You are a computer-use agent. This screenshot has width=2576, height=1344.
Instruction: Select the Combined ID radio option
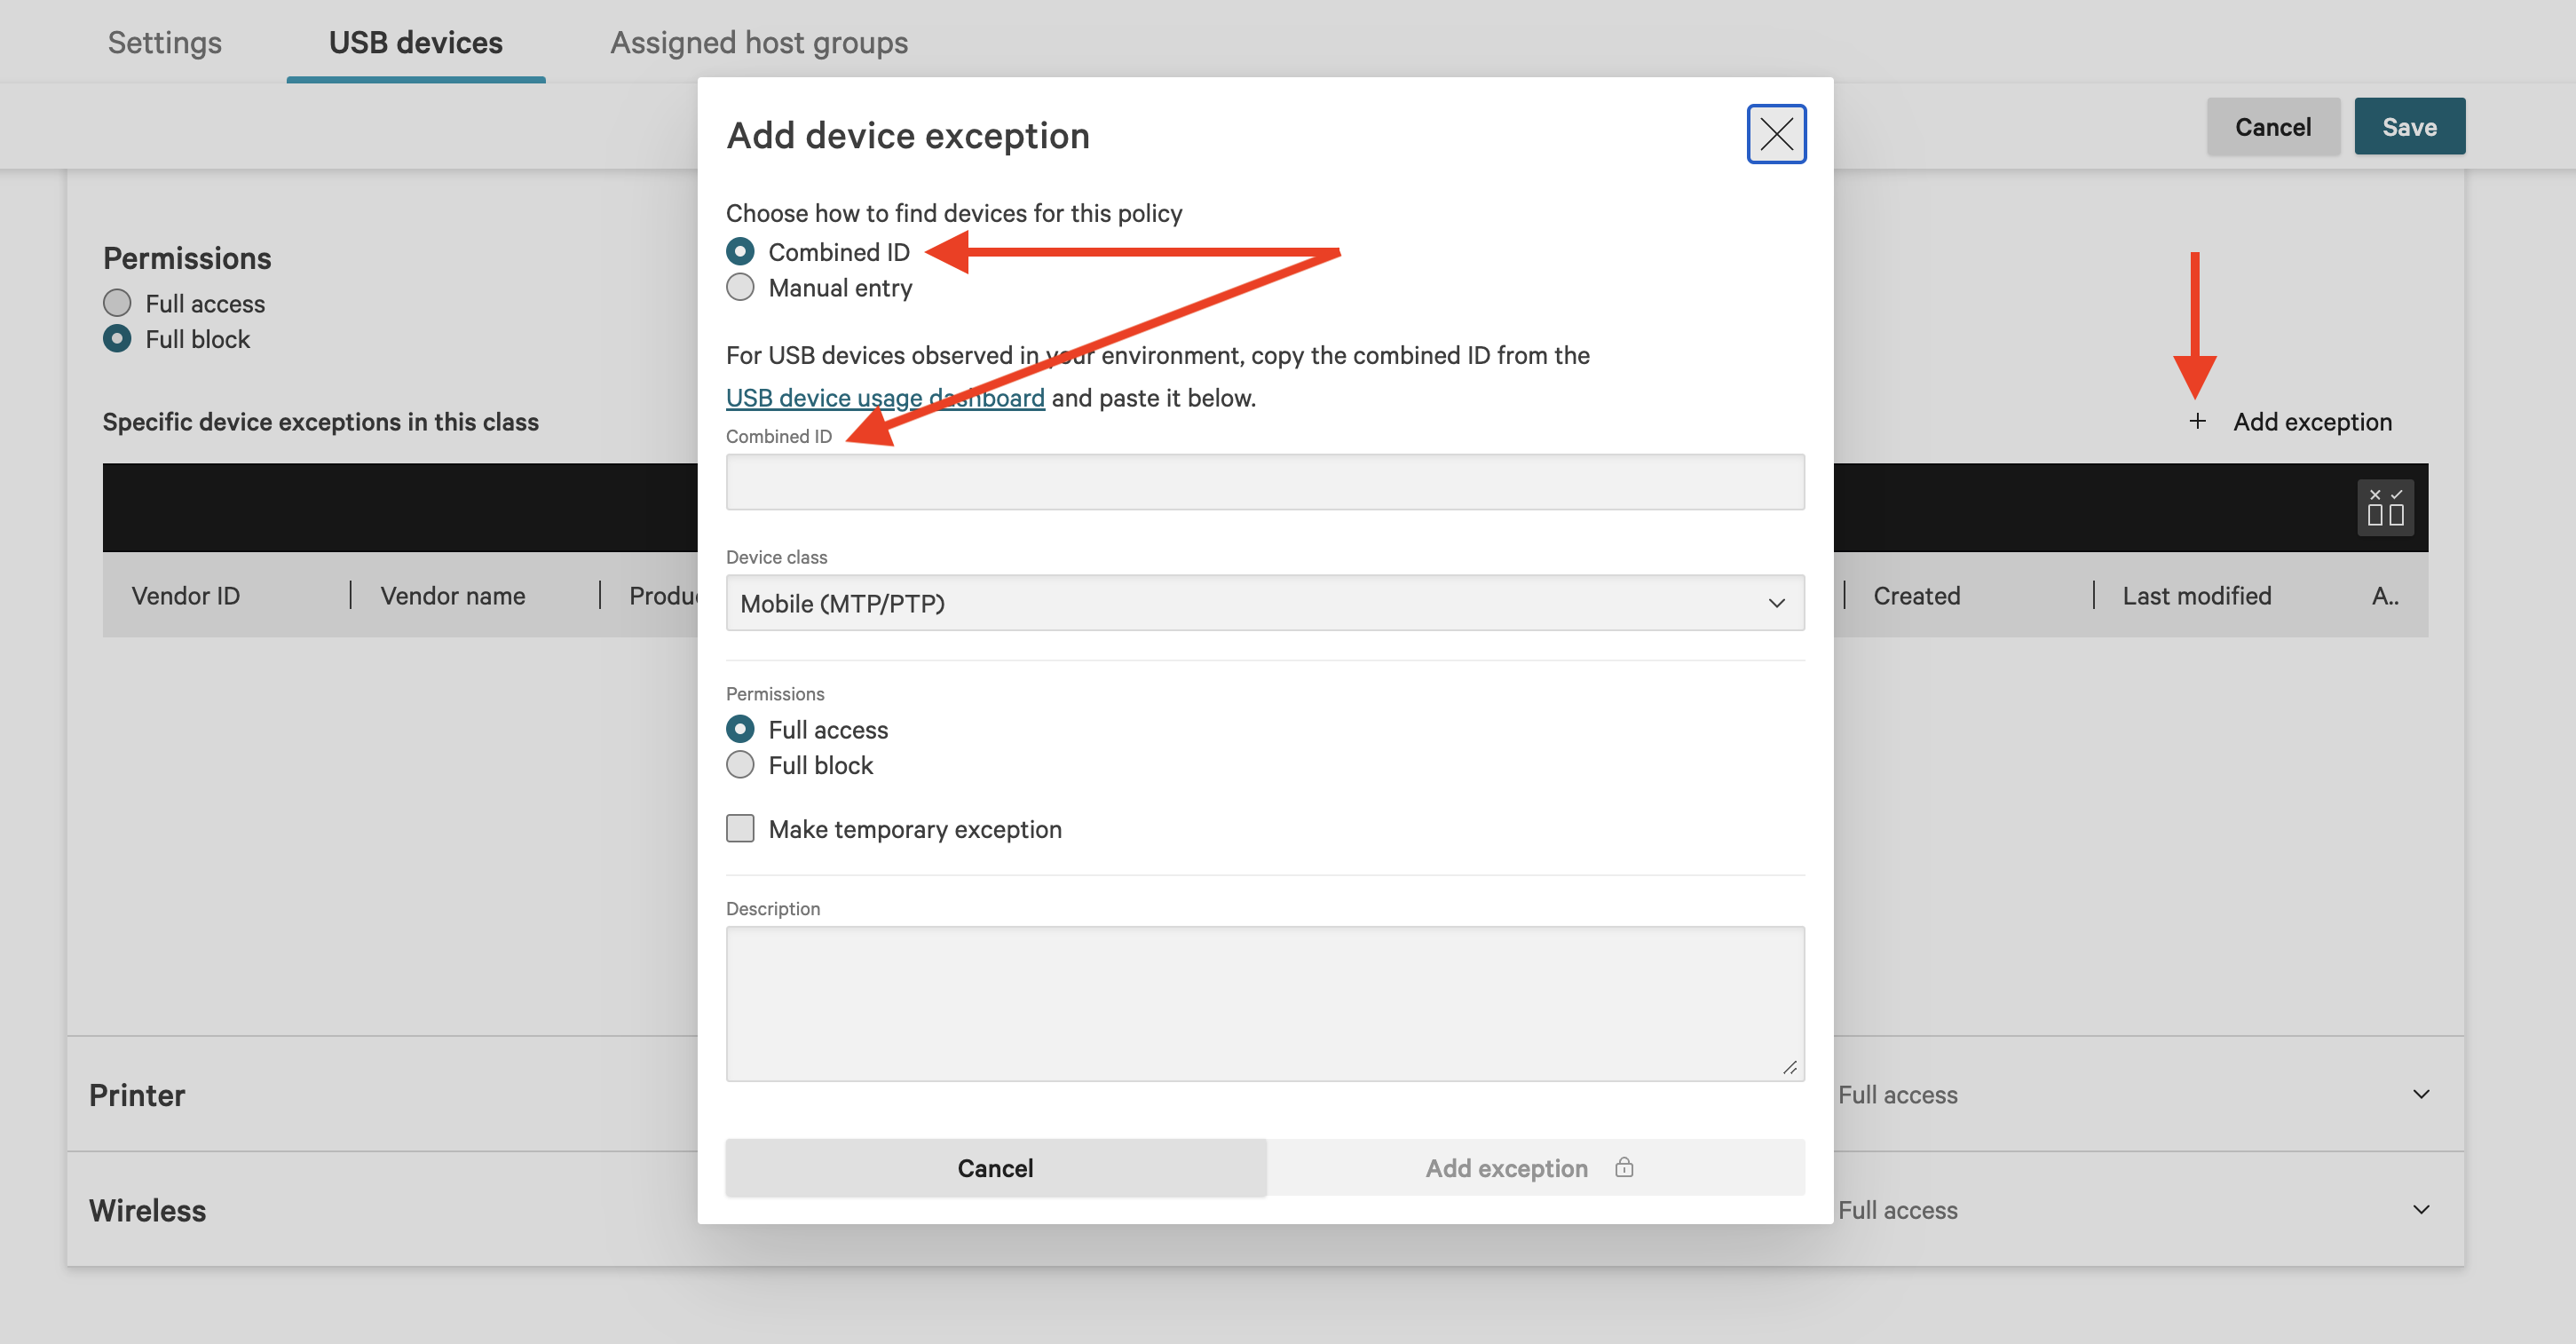coord(740,251)
